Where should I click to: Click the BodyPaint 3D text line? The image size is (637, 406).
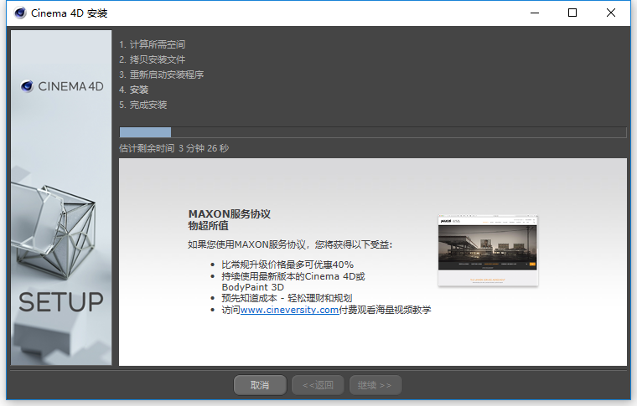(x=252, y=287)
